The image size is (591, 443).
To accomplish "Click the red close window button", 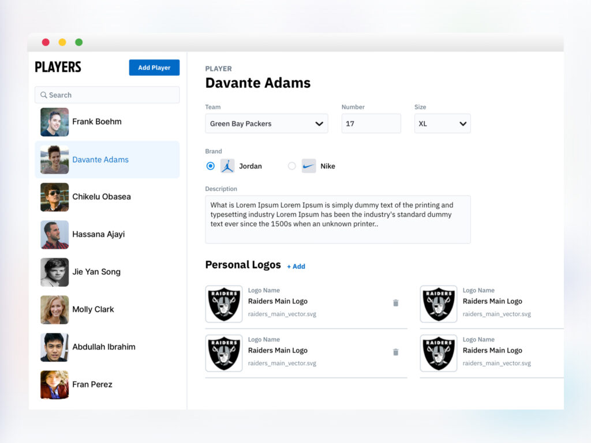I will point(46,42).
